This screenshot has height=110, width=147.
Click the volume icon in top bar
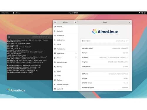(142, 13)
